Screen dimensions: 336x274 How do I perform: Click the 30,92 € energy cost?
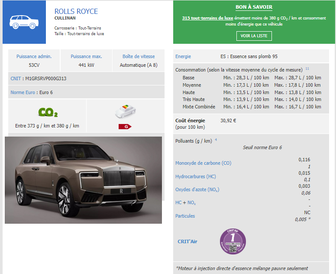click(x=228, y=121)
